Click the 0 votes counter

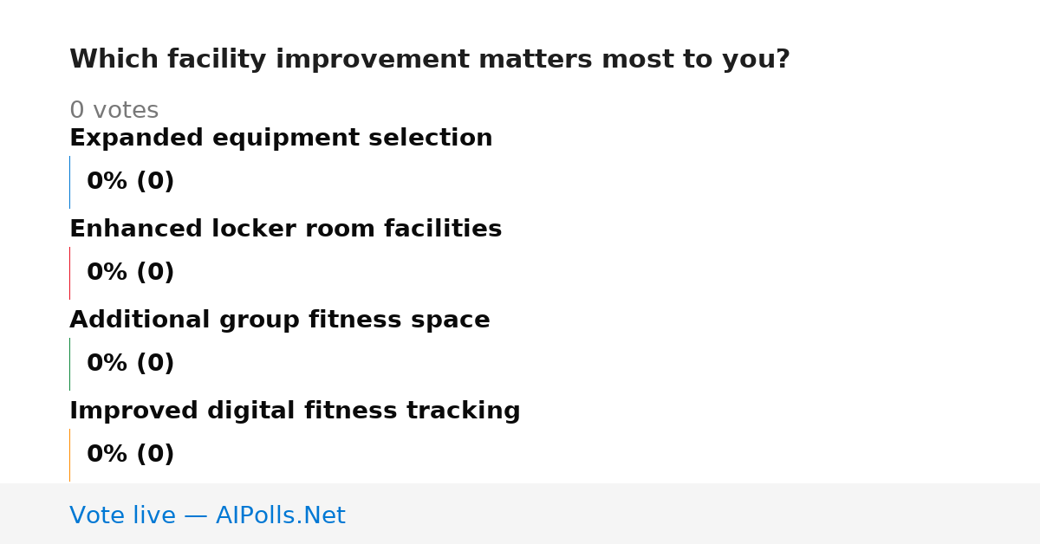[x=114, y=111]
